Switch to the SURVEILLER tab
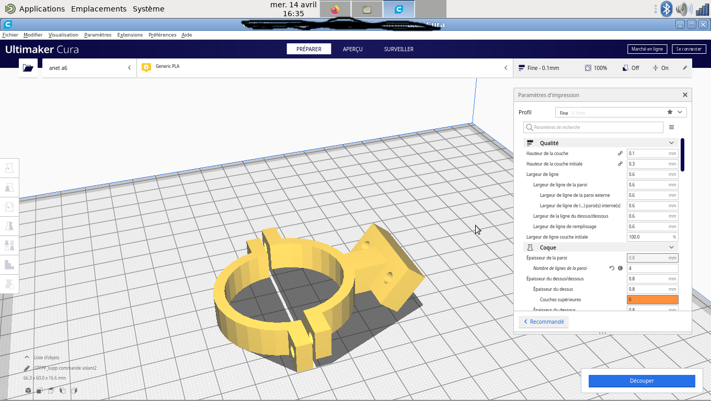Image resolution: width=711 pixels, height=401 pixels. coord(399,49)
